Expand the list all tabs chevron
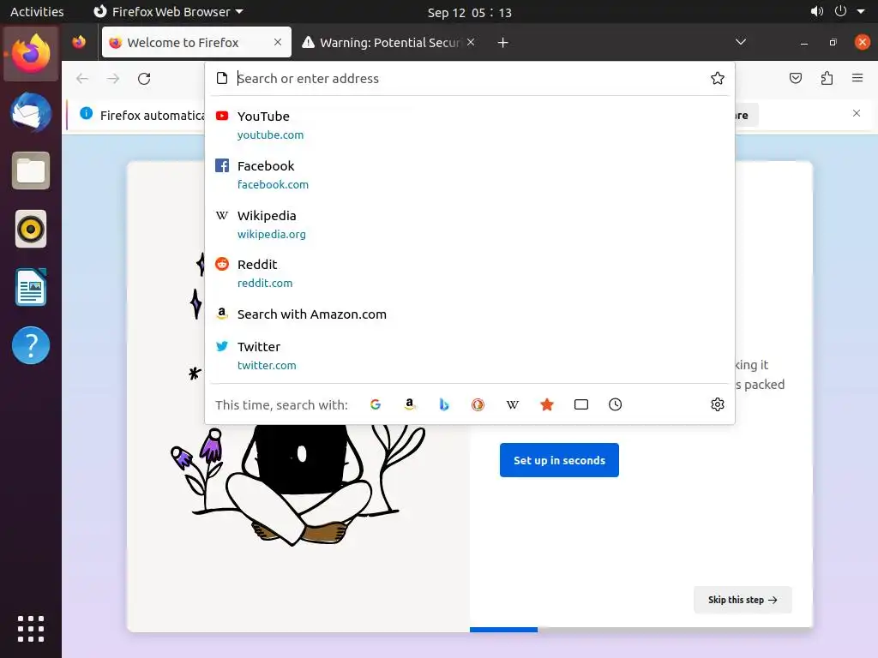This screenshot has height=658, width=878. [x=741, y=42]
